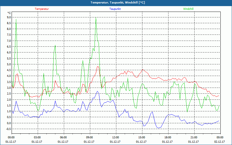Click the 0,5 y-axis value
This screenshot has width=232, height=145.
pyautogui.click(x=9, y=117)
